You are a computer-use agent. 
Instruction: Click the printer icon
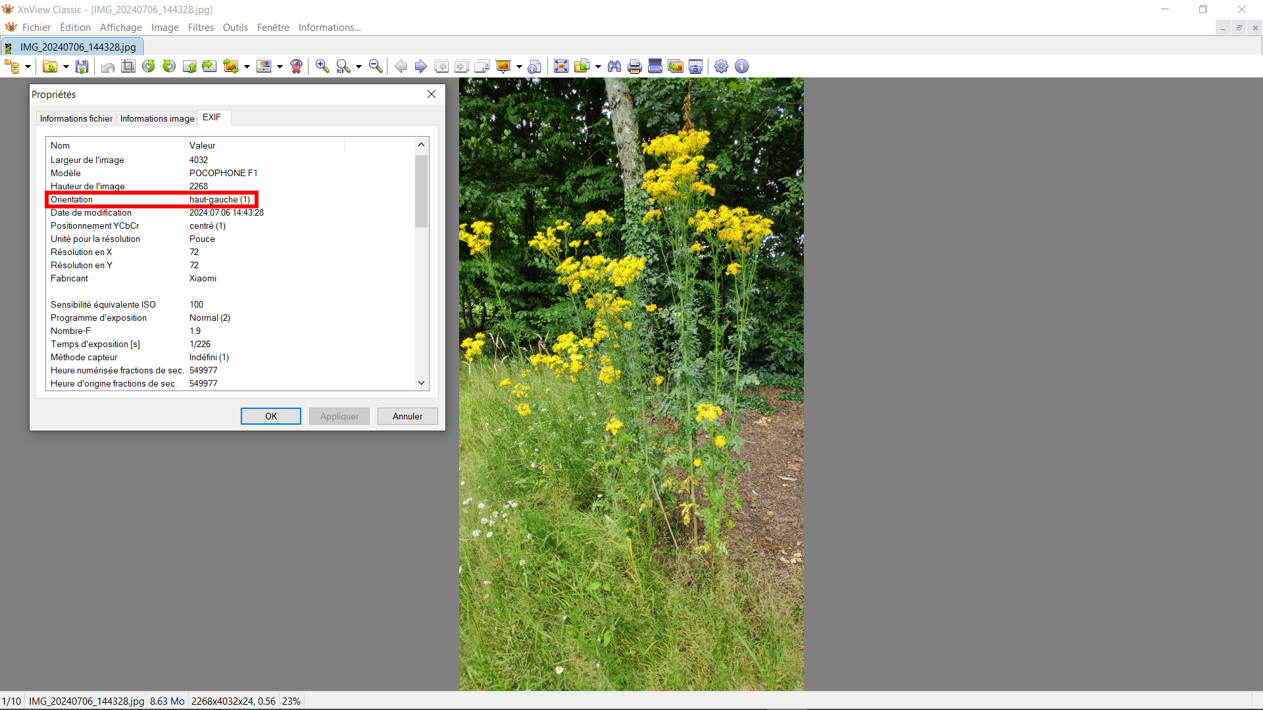tap(635, 66)
